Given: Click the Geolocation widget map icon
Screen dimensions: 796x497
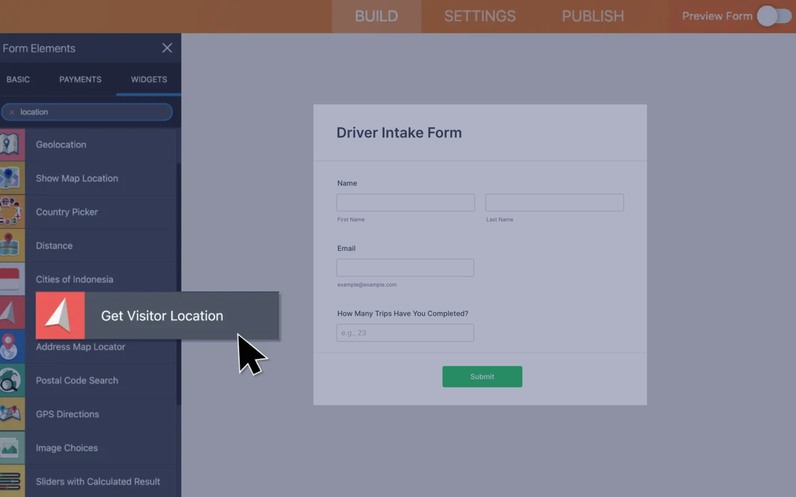Looking at the screenshot, I should [11, 145].
